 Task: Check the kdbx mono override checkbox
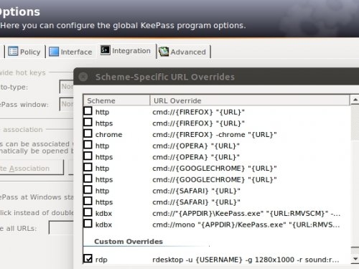[x=88, y=224]
